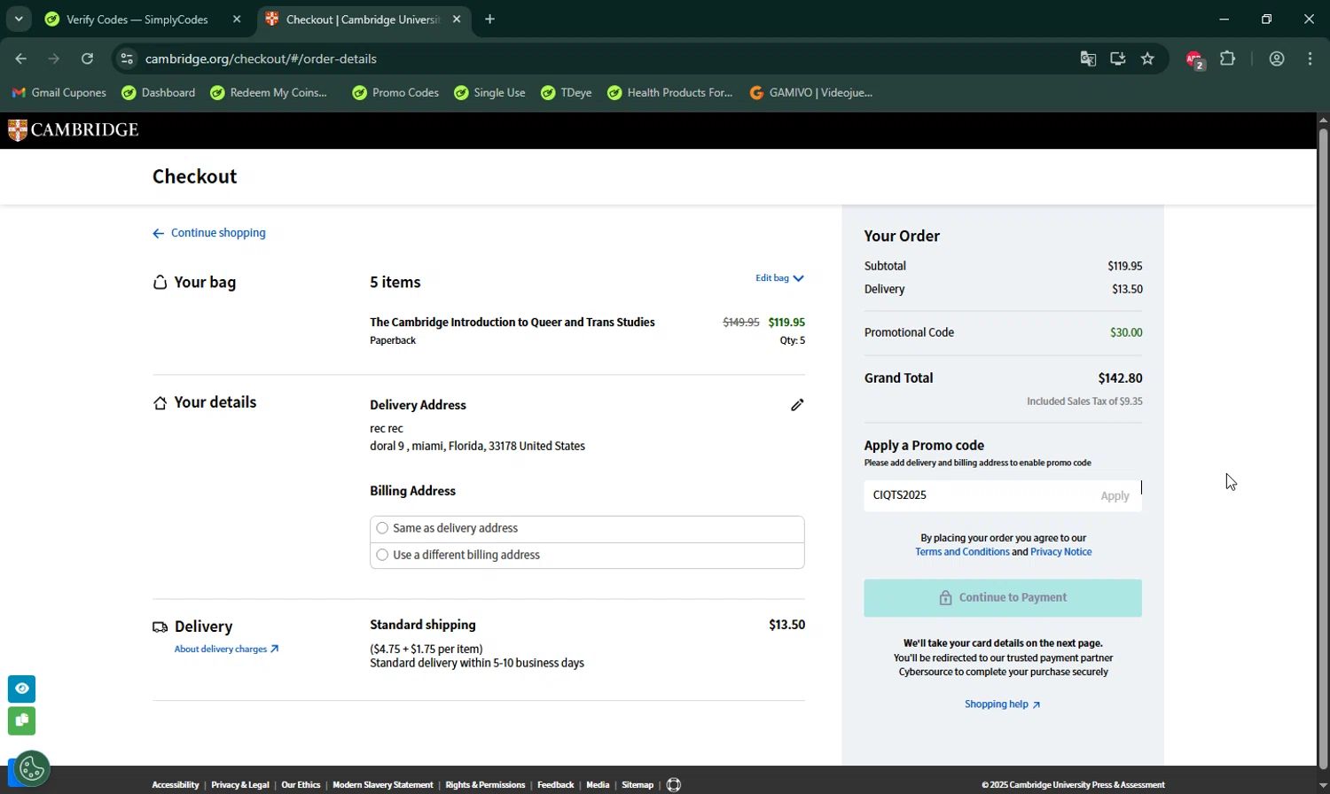Viewport: 1330px width, 794px height.
Task: Select Same as delivery address option
Action: point(383,528)
